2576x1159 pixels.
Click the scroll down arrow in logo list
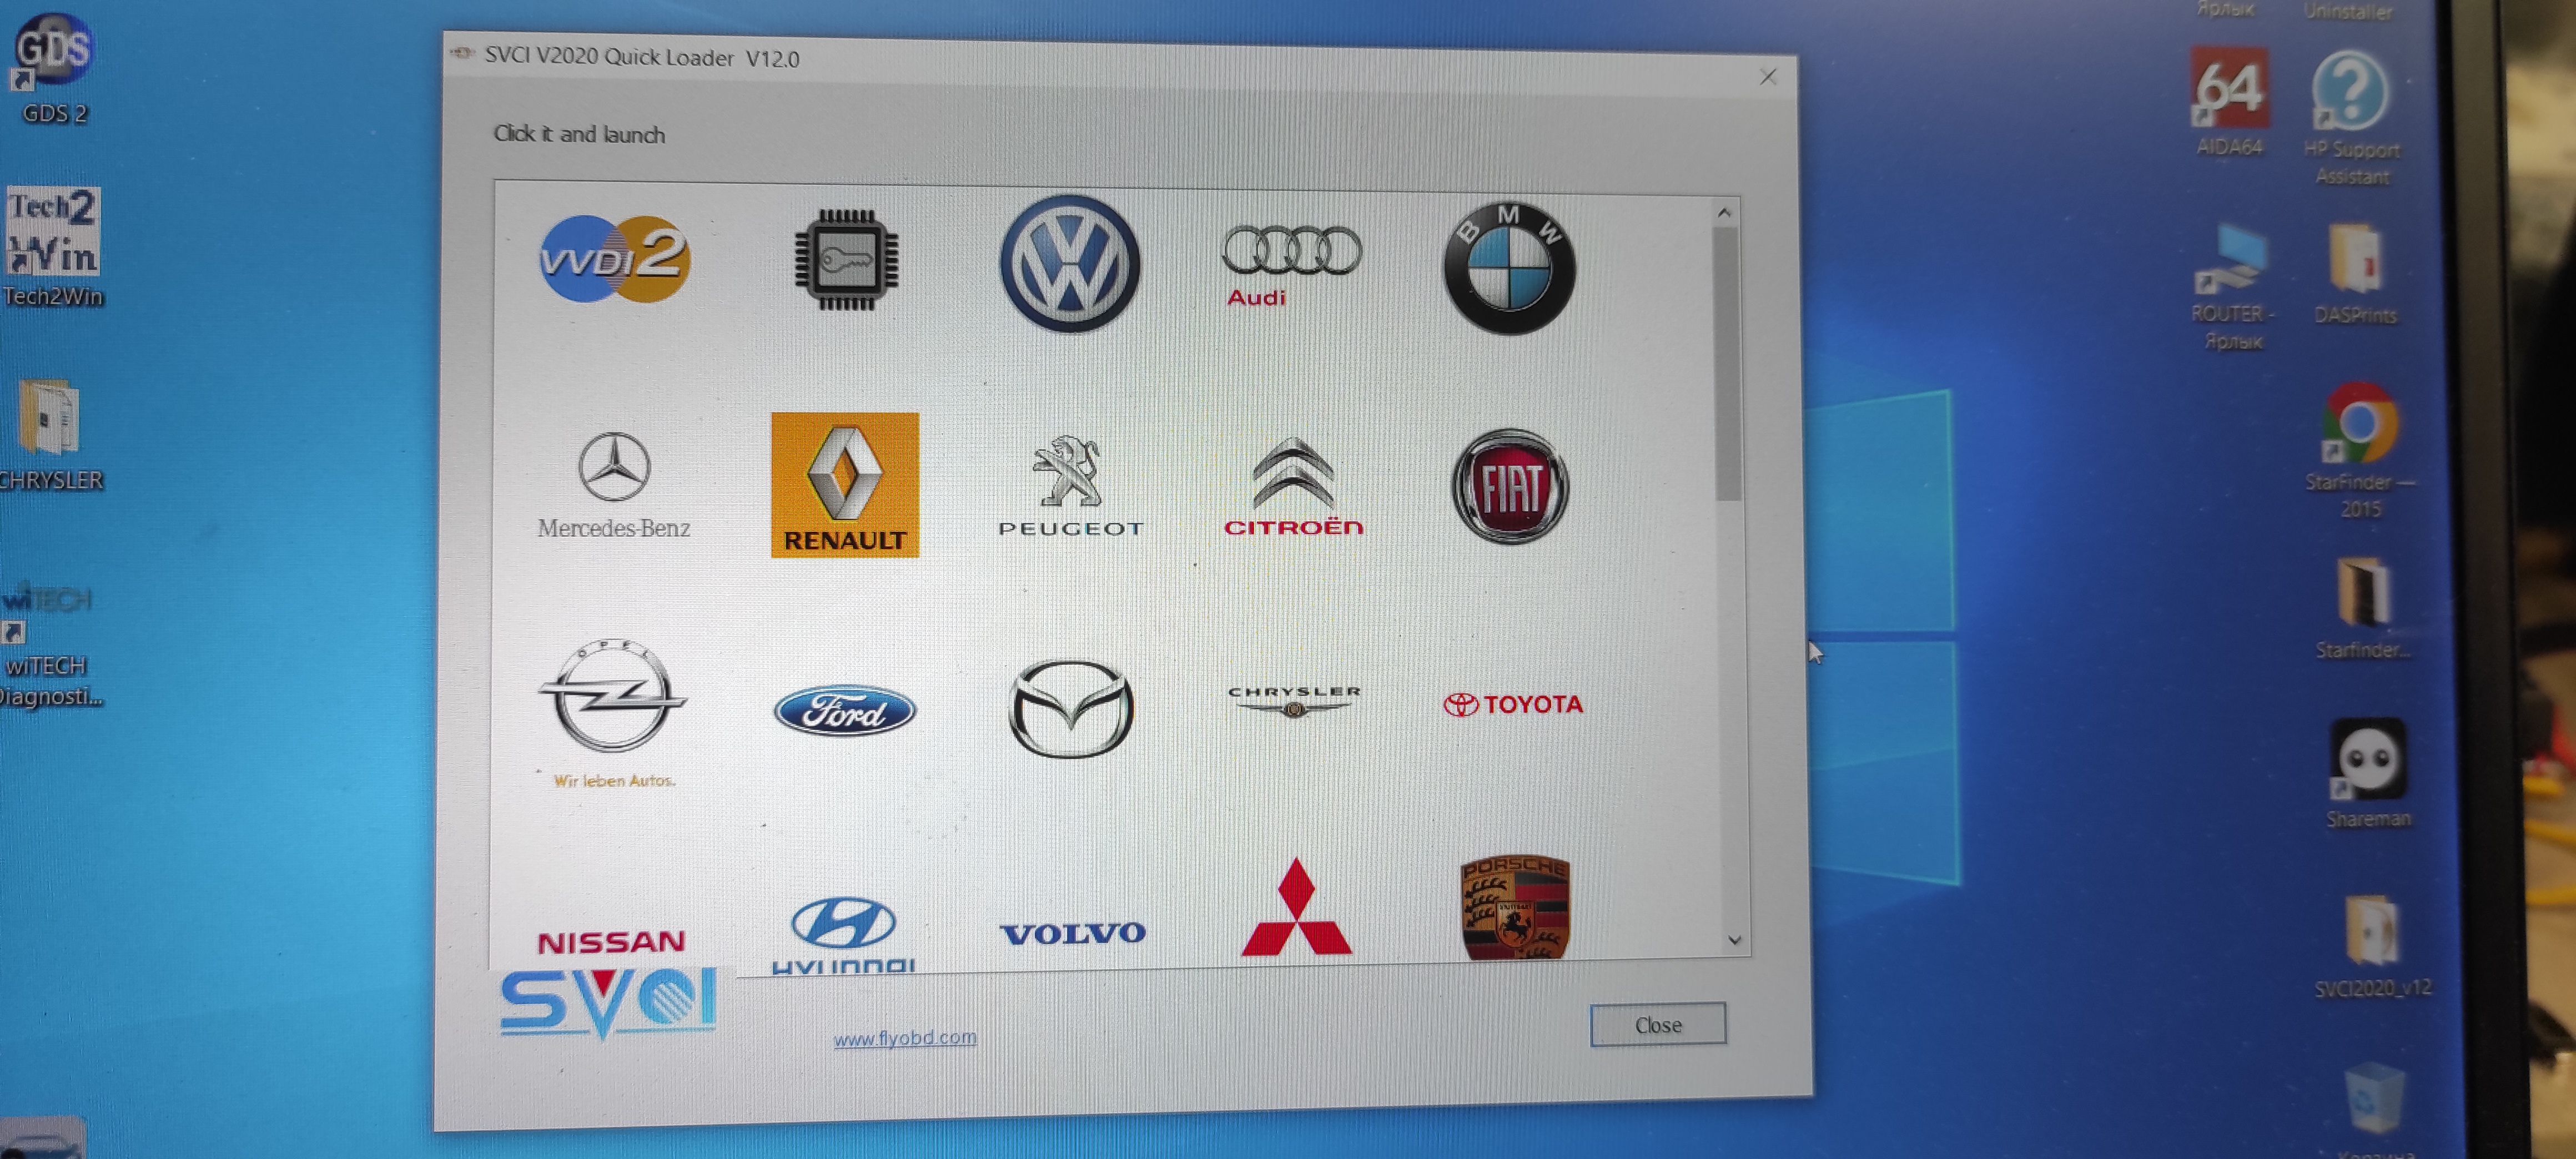pyautogui.click(x=1734, y=940)
